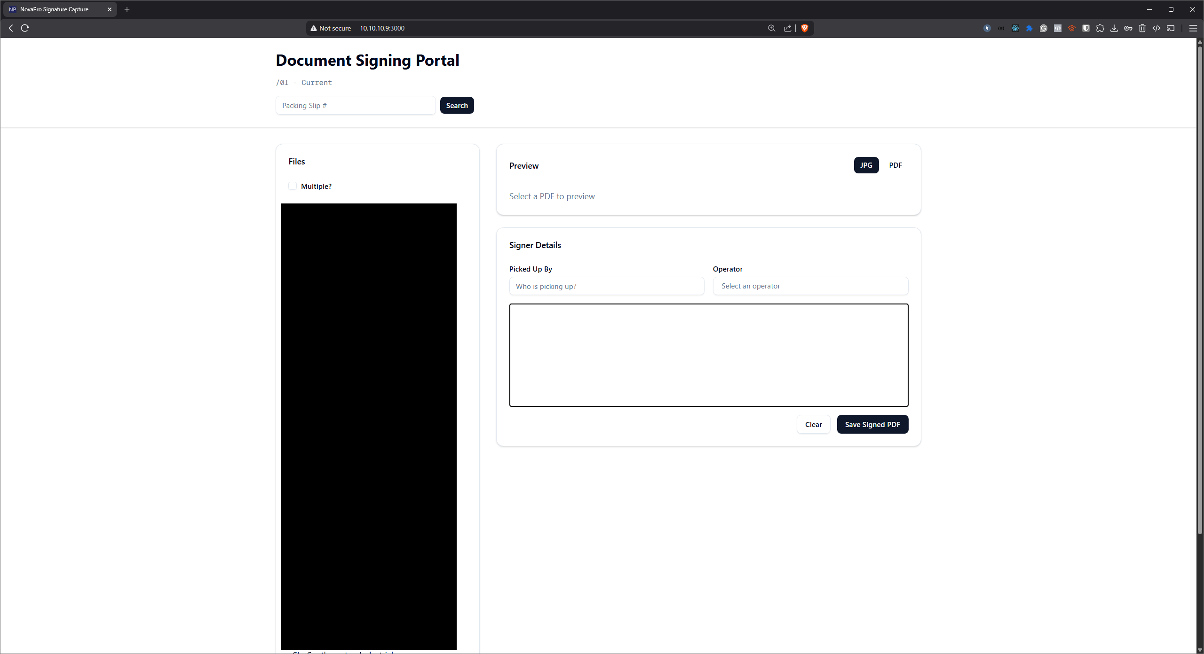Open the Select an operator dropdown
Image resolution: width=1204 pixels, height=654 pixels.
(x=810, y=286)
